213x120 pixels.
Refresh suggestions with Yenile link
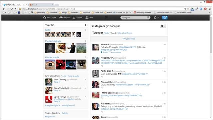tap(64, 76)
